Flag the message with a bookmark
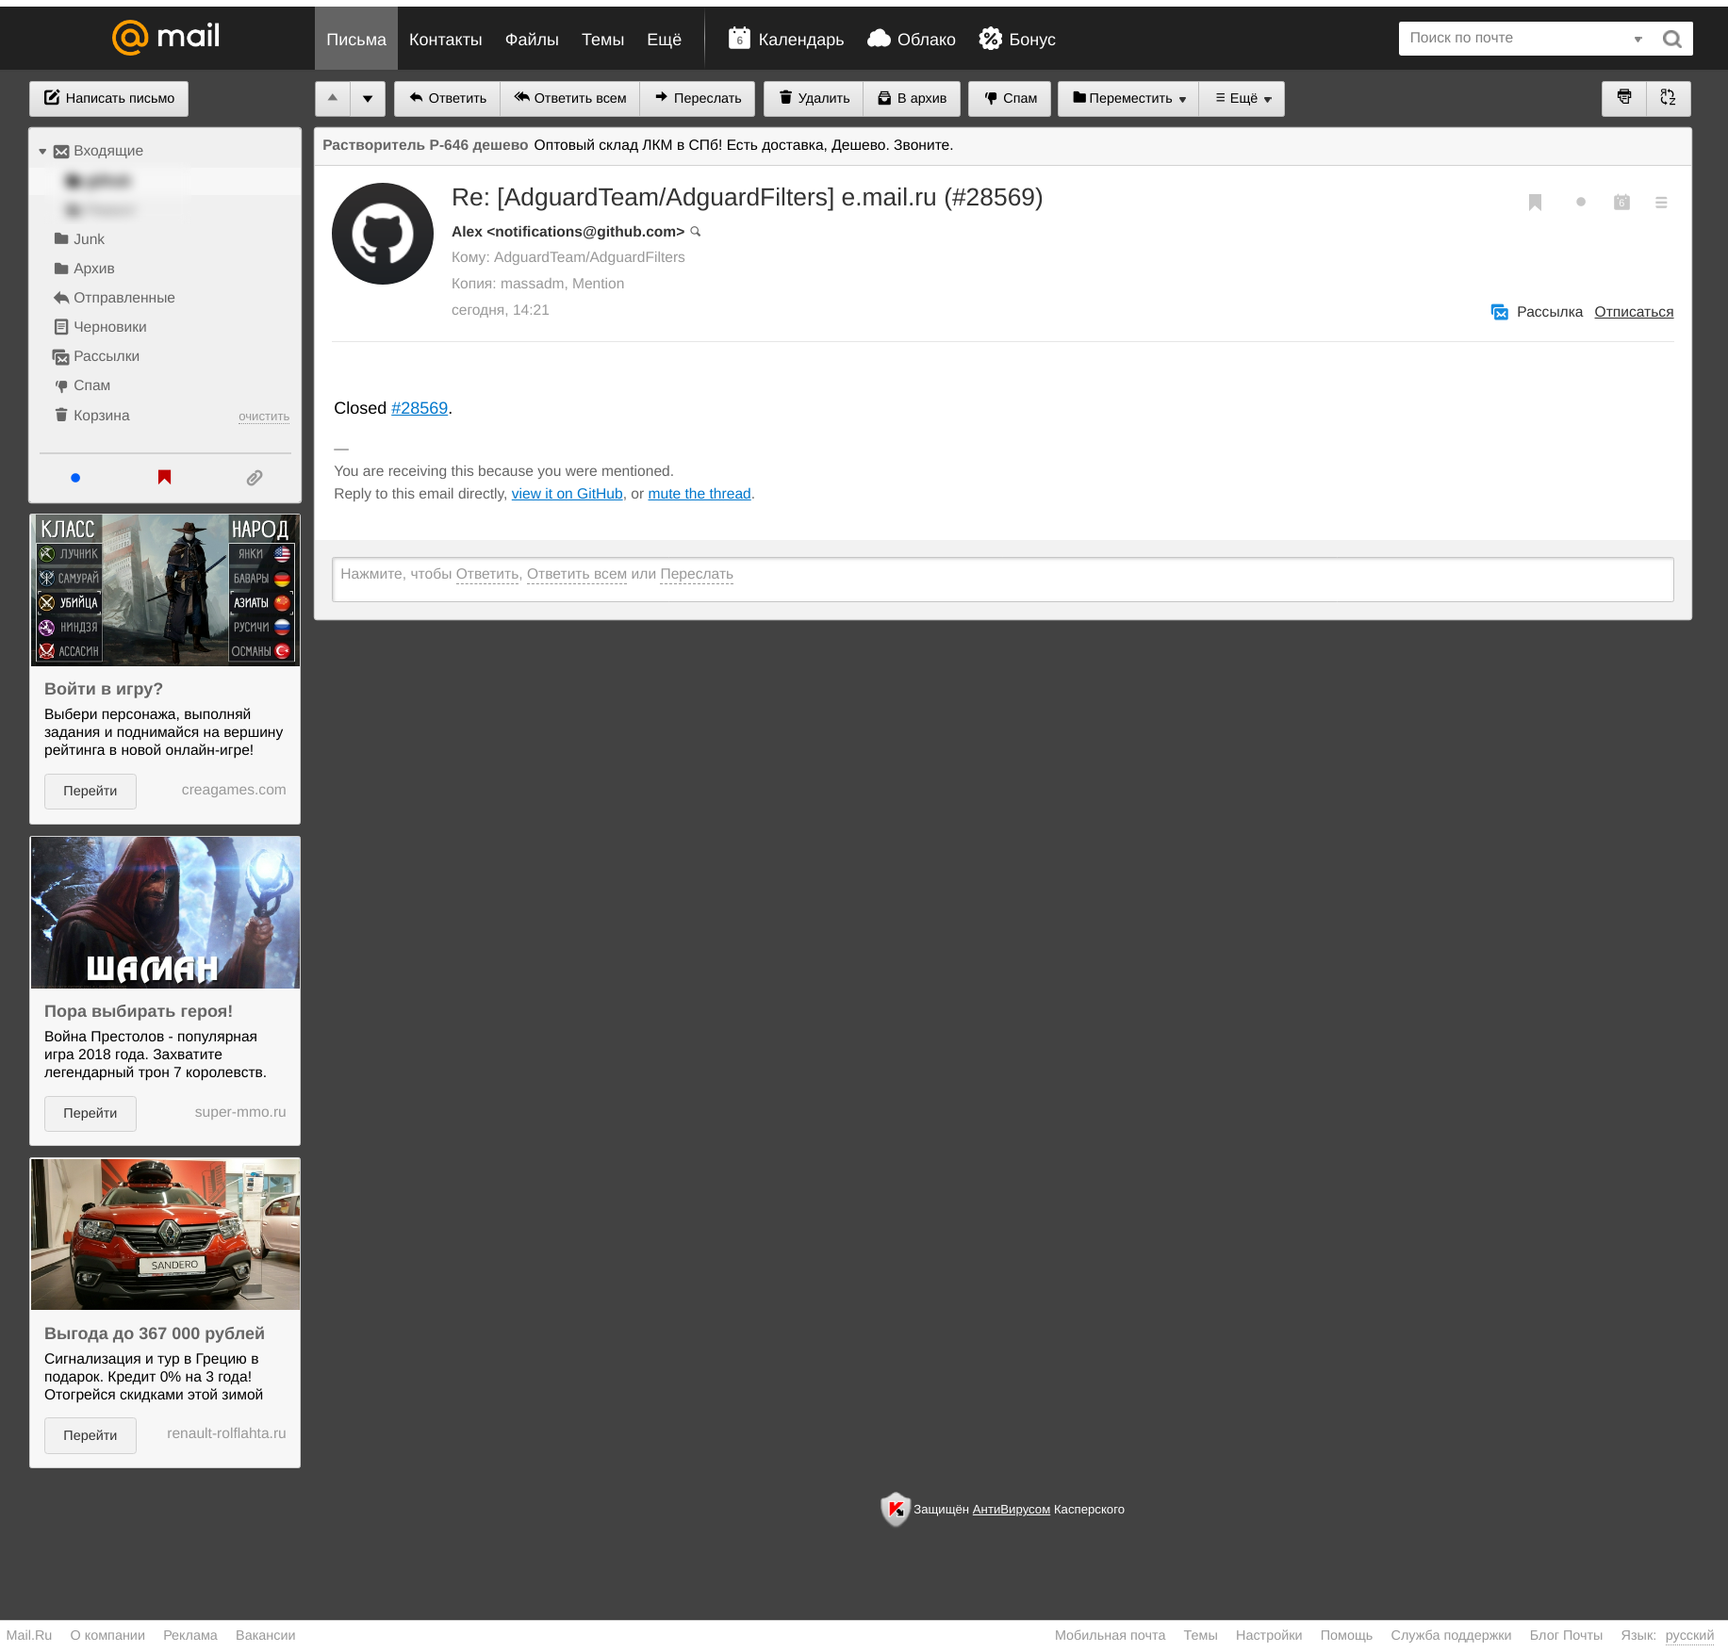Image resolution: width=1728 pixels, height=1652 pixels. pyautogui.click(x=1535, y=201)
